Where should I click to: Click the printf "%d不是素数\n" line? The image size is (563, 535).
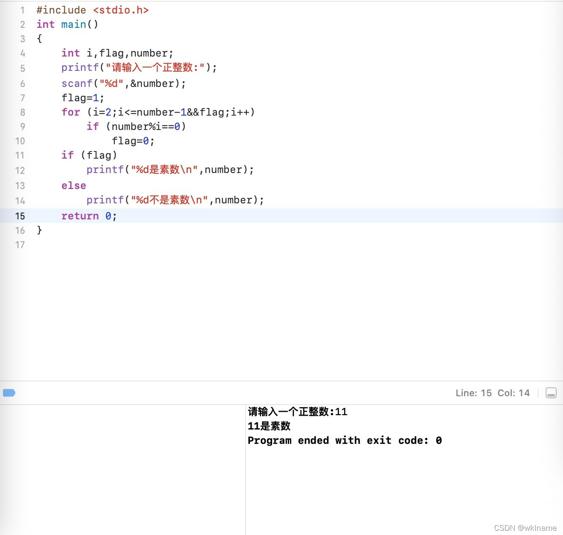(x=175, y=200)
